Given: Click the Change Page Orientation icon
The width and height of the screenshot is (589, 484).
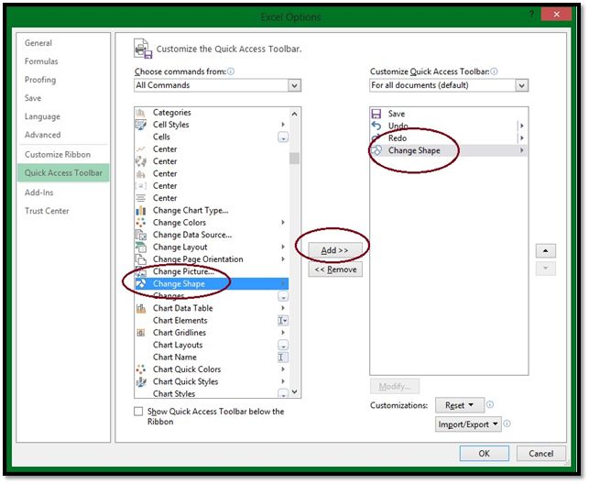Looking at the screenshot, I should click(x=141, y=259).
